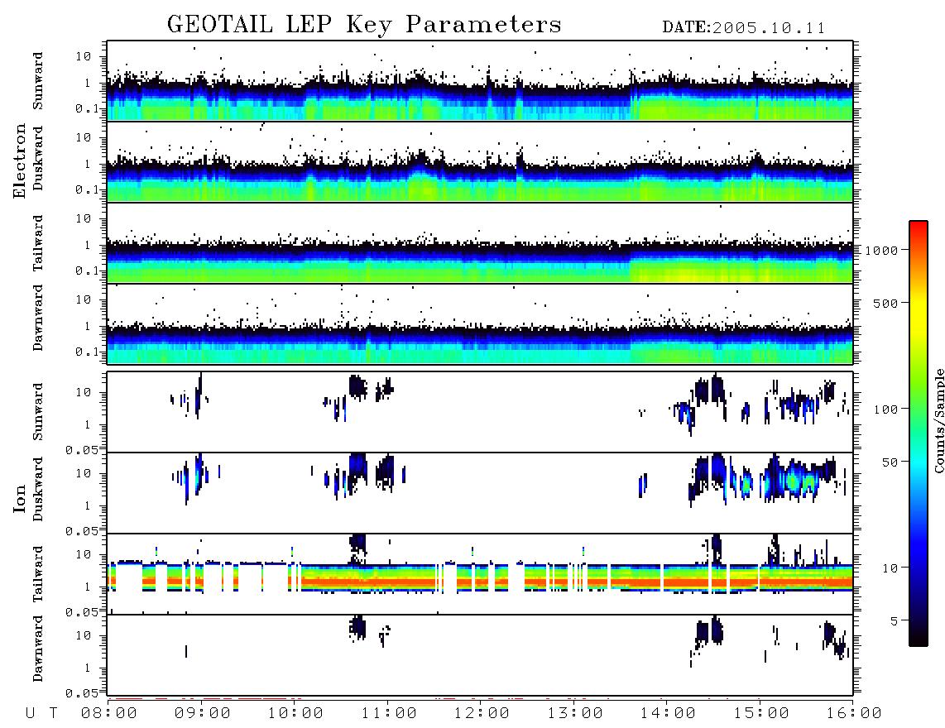Select the 08:00 time tick

tap(109, 714)
